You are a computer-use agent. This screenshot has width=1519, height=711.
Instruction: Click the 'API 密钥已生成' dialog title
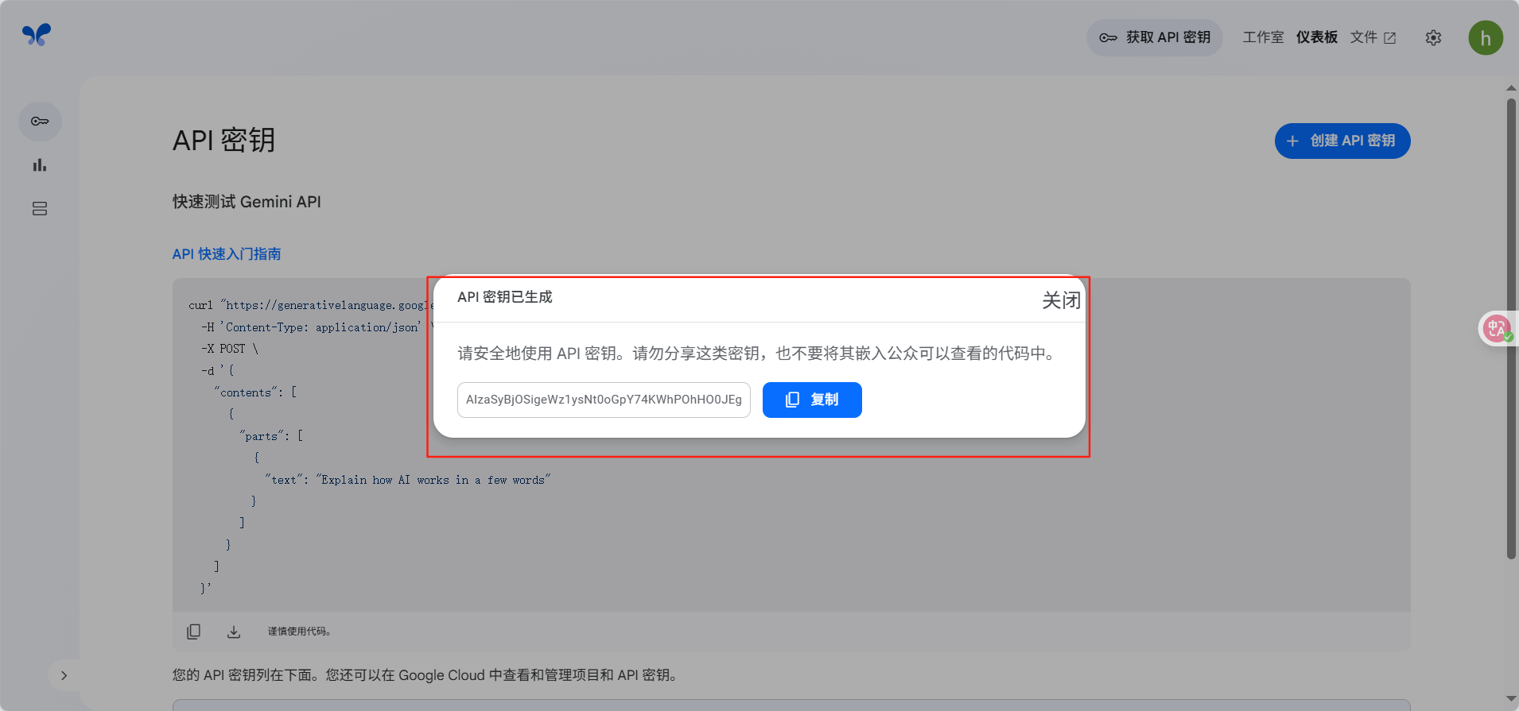[x=504, y=297]
